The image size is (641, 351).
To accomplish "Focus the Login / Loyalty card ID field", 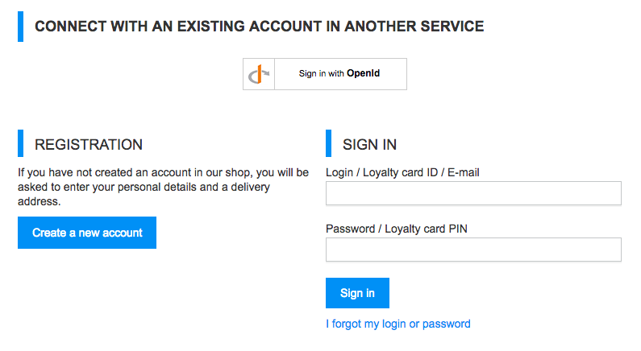I will (473, 193).
